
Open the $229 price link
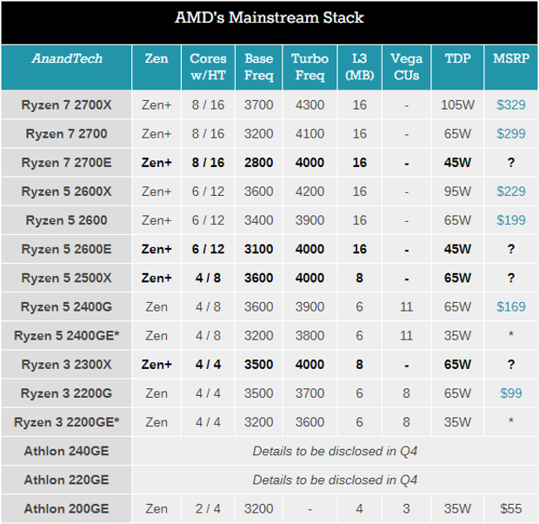click(x=510, y=191)
